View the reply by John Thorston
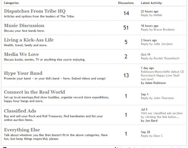The image size is (188, 148). (157, 98)
